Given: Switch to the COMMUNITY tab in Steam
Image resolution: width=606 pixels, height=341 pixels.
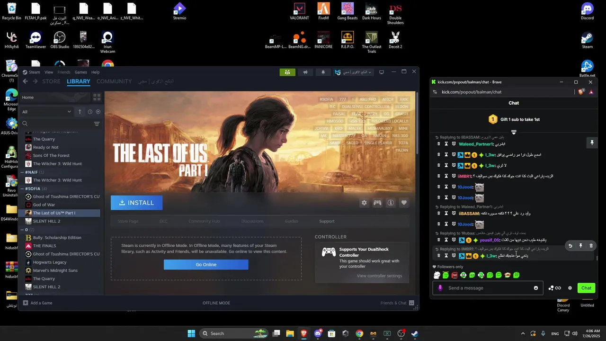Looking at the screenshot, I should 114,81.
